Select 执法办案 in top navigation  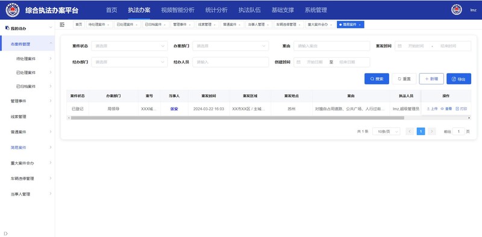139,10
